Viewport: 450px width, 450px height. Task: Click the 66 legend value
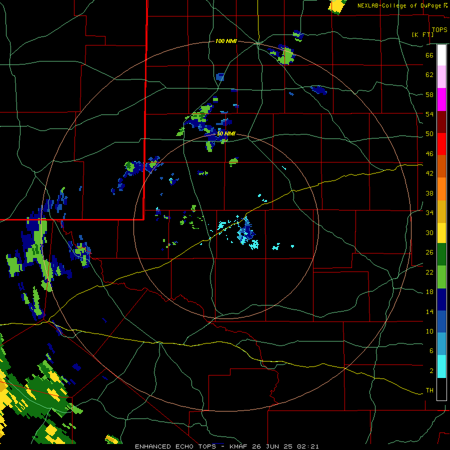point(429,55)
